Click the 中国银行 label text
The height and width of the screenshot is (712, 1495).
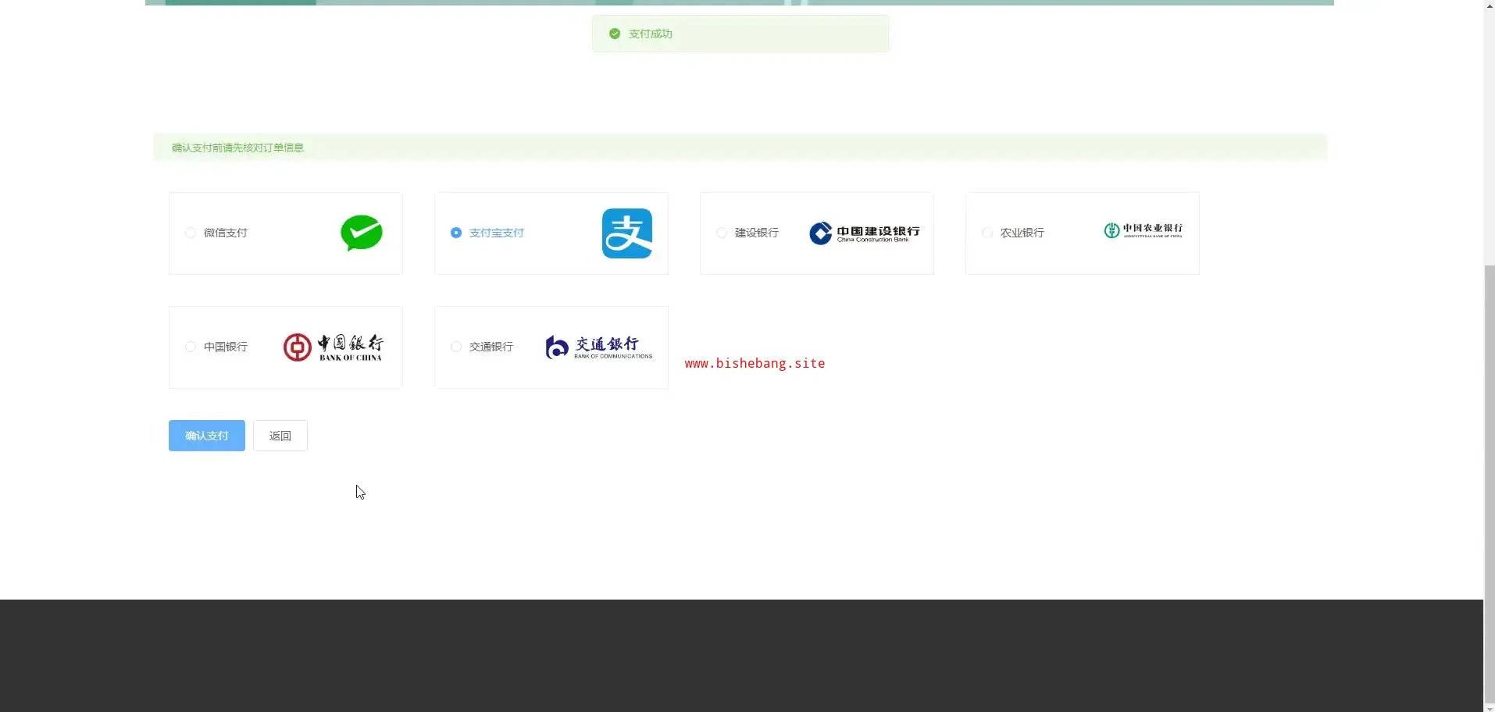(226, 347)
